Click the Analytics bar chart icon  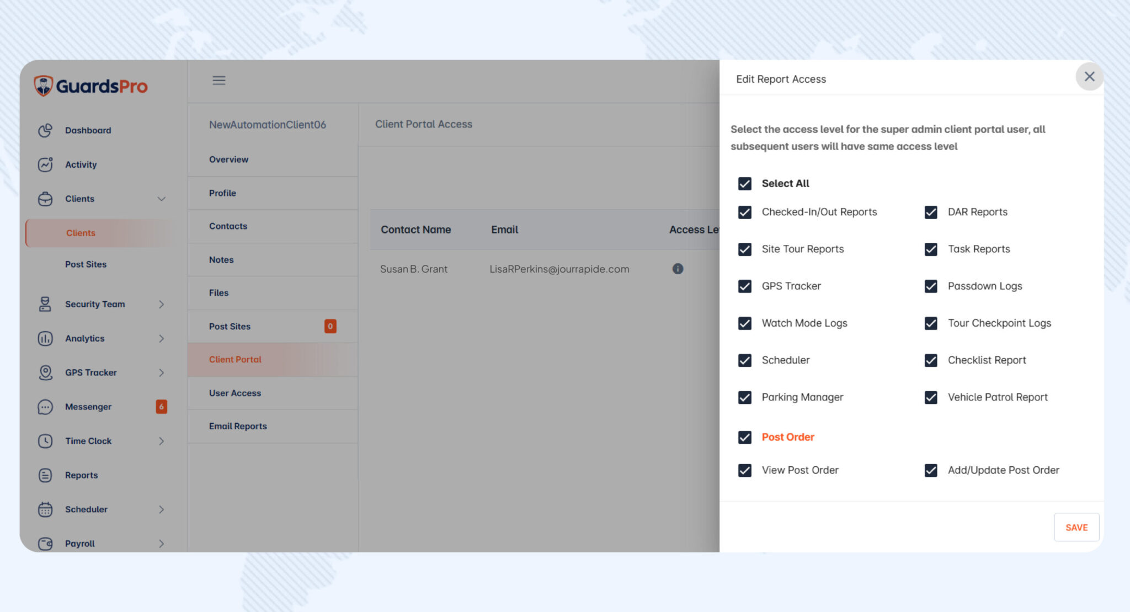[45, 338]
